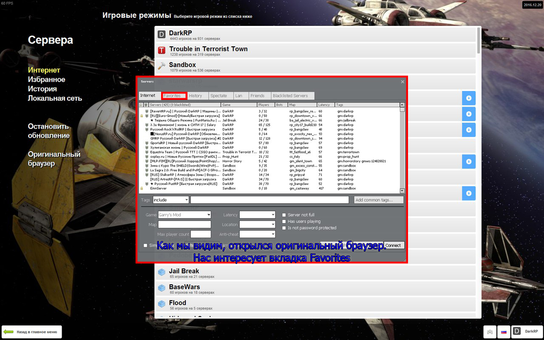This screenshot has height=340, width=544.
Task: Click the shield icon on the oxplay.ru row
Action: 146,156
